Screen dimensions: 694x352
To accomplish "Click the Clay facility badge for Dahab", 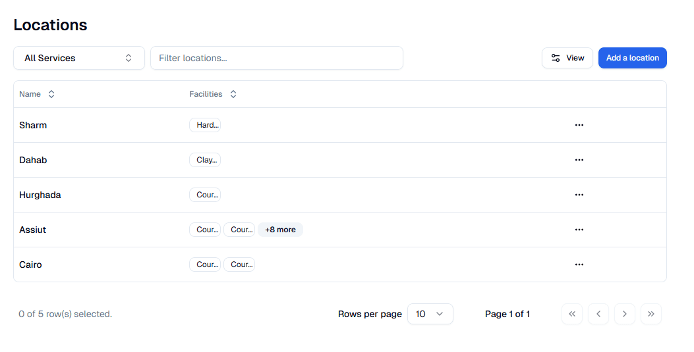I will point(205,160).
